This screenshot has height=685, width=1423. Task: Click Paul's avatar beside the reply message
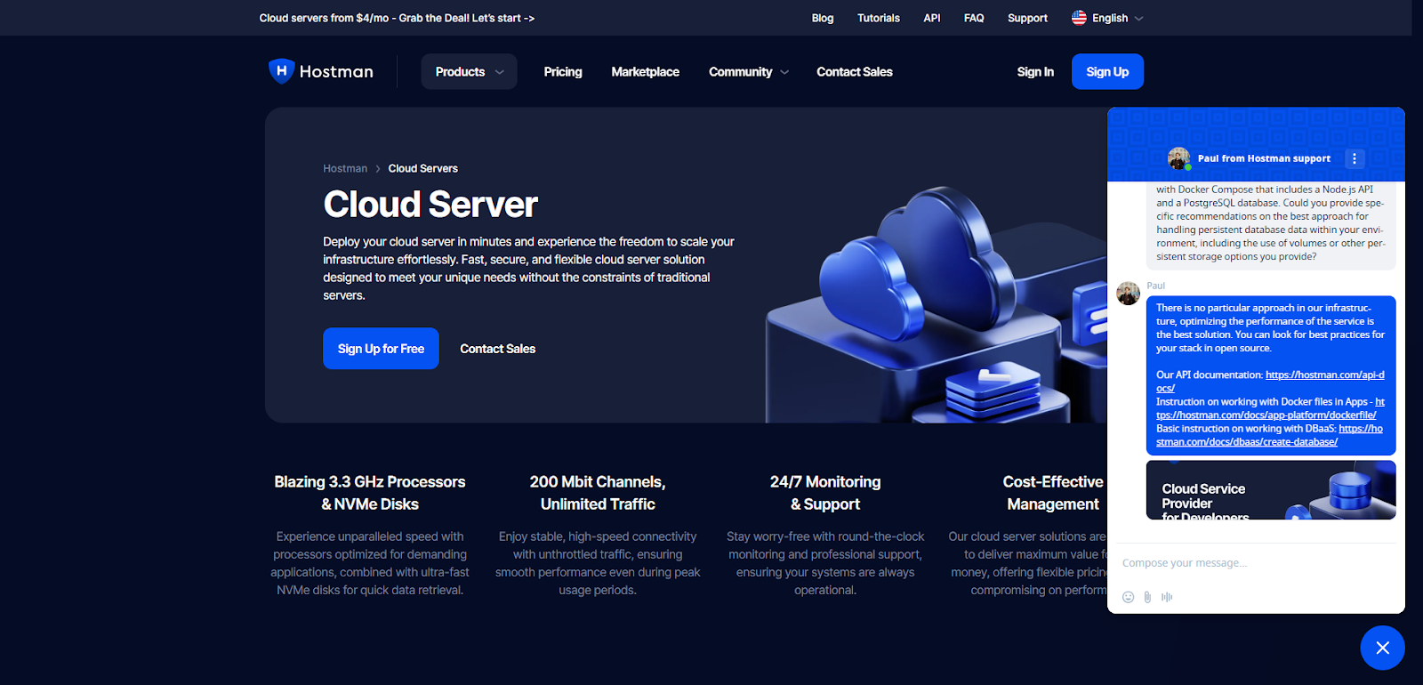click(1128, 294)
